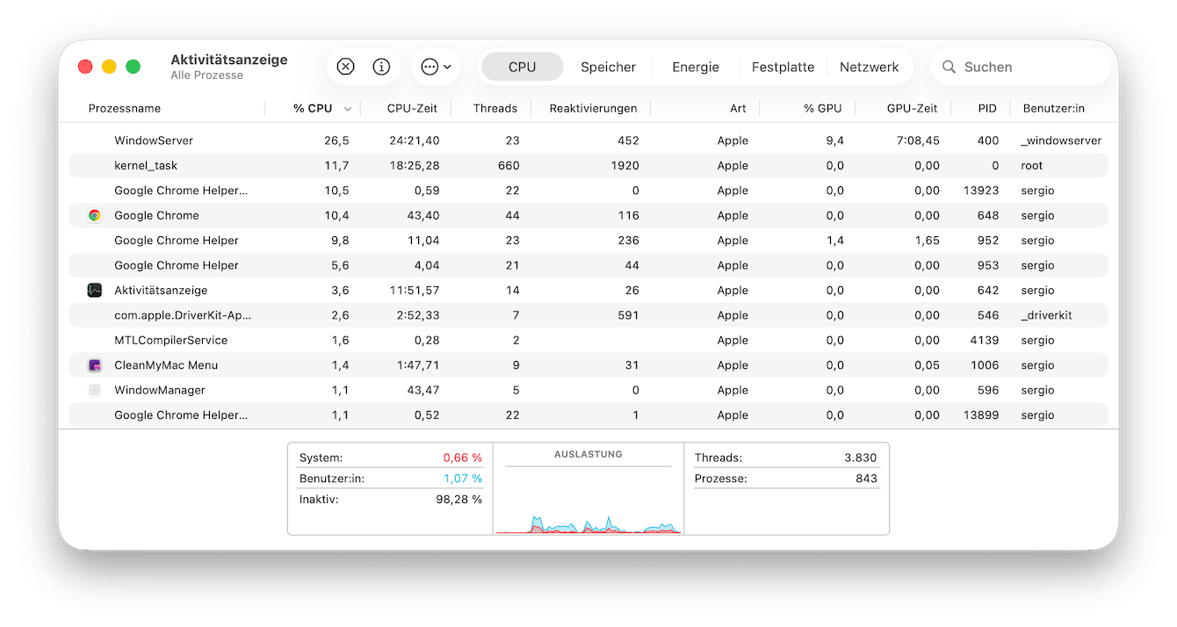Click the Aktivitätsanzeige process icon
Screen dimensions: 1177x627
pos(95,291)
